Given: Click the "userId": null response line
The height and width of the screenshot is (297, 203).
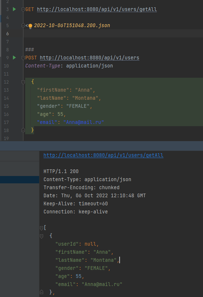Looking at the screenshot, I should [77, 244].
